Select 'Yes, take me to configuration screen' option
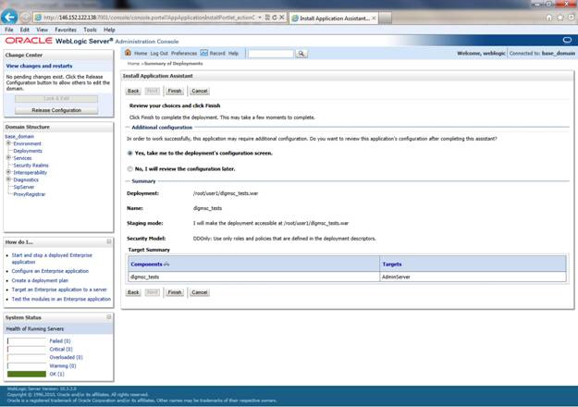This screenshot has height=407, width=578. (129, 153)
